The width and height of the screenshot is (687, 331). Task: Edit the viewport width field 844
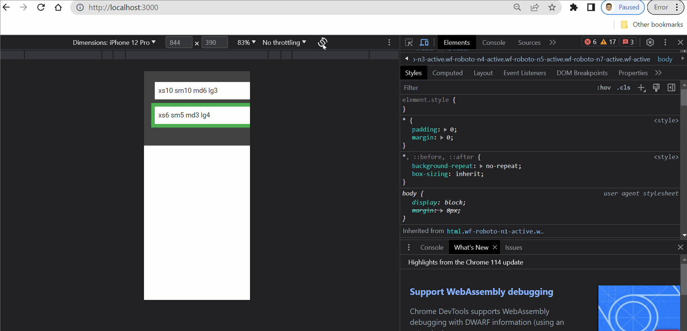pyautogui.click(x=179, y=42)
